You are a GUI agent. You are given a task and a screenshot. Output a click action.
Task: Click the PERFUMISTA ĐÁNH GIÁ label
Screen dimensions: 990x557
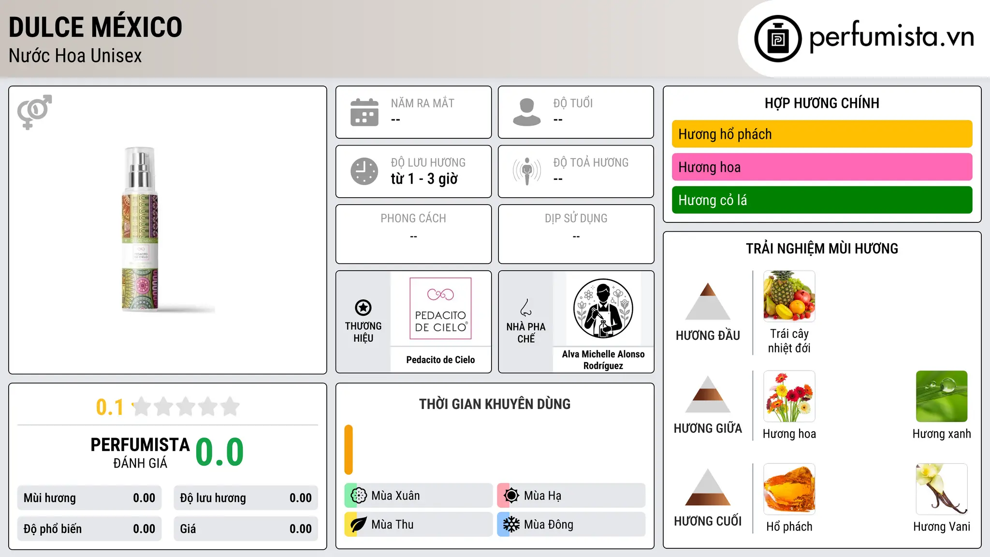[x=140, y=453]
